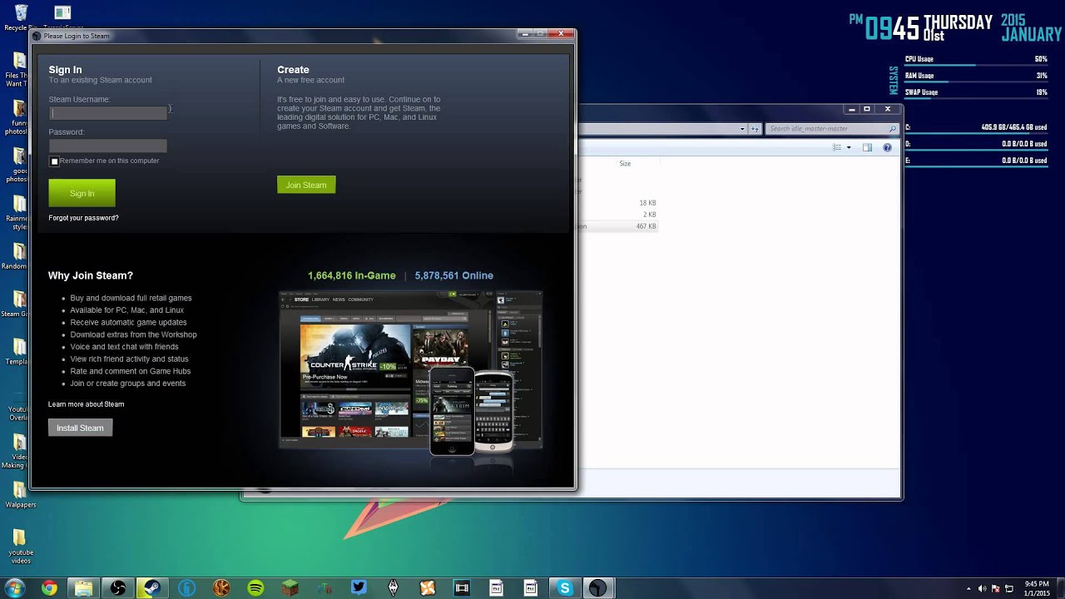Open Spotify from the taskbar

pyautogui.click(x=255, y=588)
